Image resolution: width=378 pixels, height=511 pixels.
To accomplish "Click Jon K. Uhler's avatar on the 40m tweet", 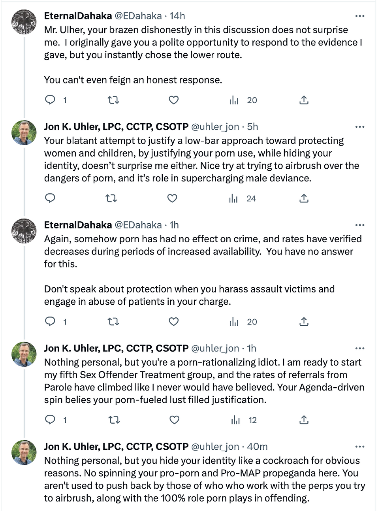I will (24, 452).
